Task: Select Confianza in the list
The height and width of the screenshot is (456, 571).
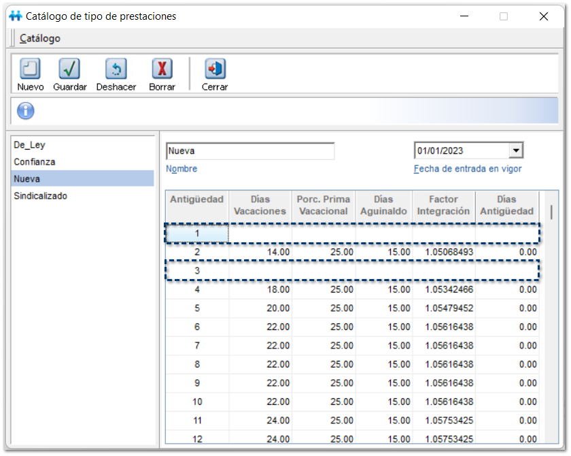Action: pos(35,162)
